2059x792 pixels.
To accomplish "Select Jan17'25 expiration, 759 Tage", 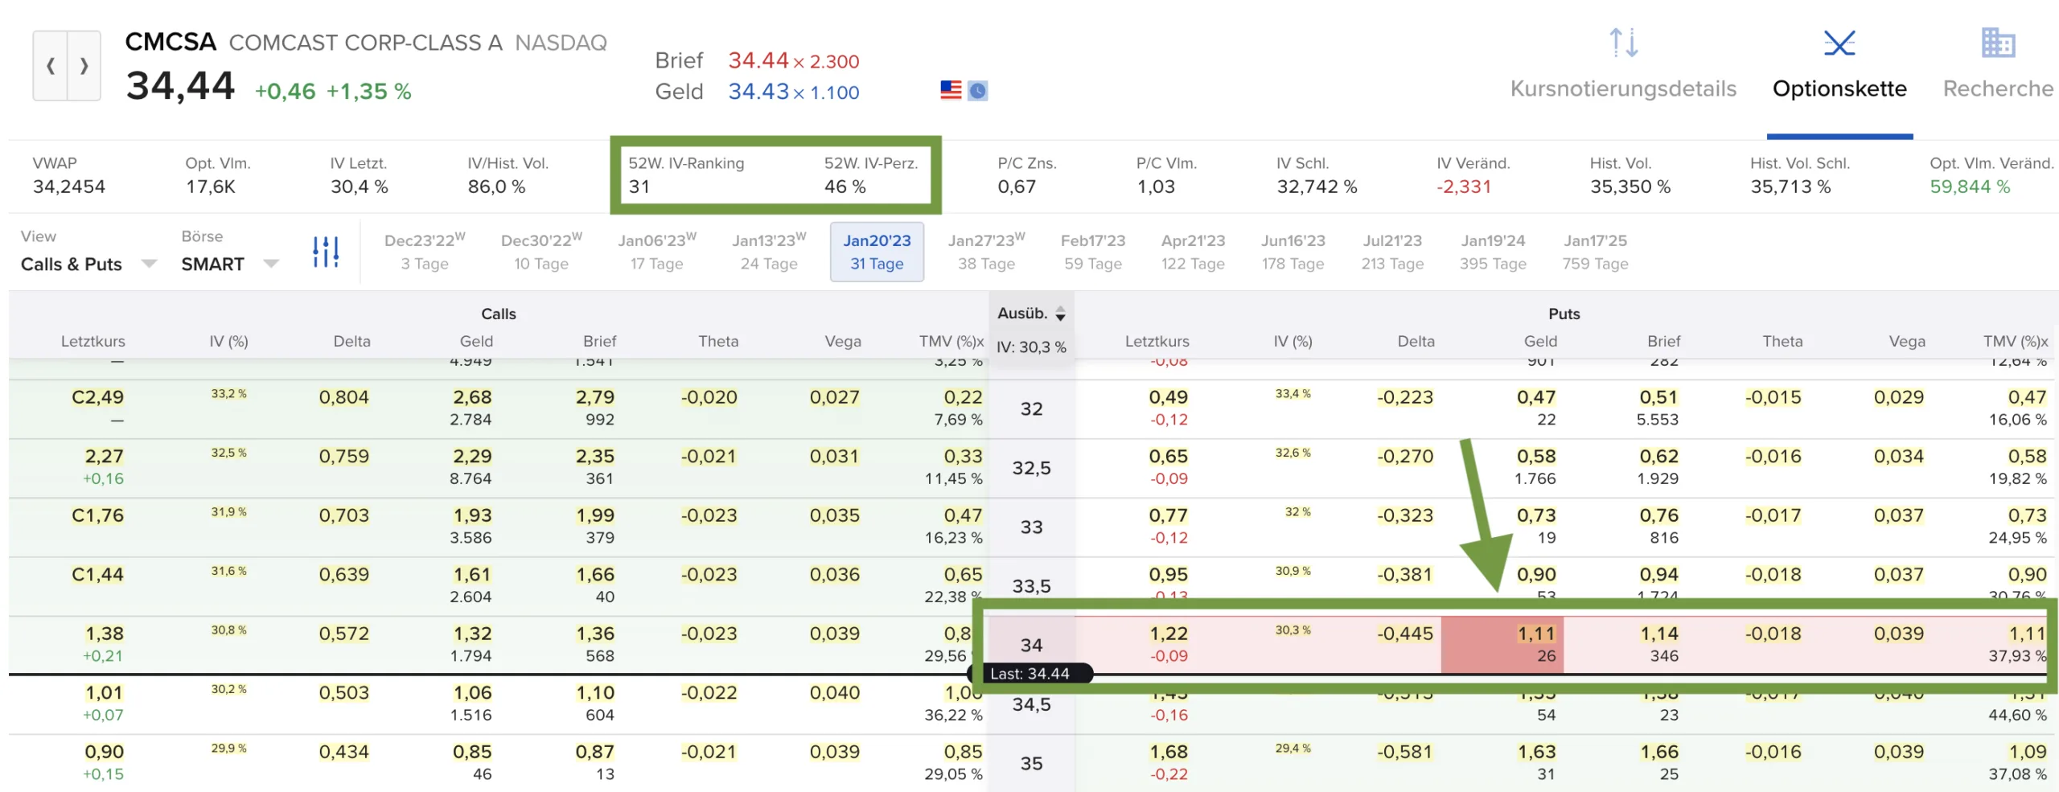I will click(x=1595, y=252).
